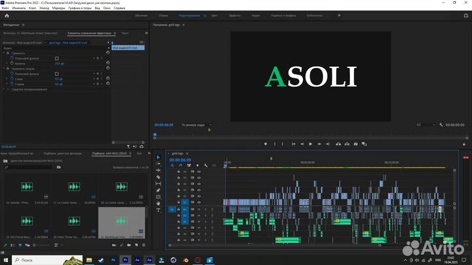Viewport: 472px width, 265px height.
Task: Select the Razor tool in timeline toolbox
Action: point(158,177)
